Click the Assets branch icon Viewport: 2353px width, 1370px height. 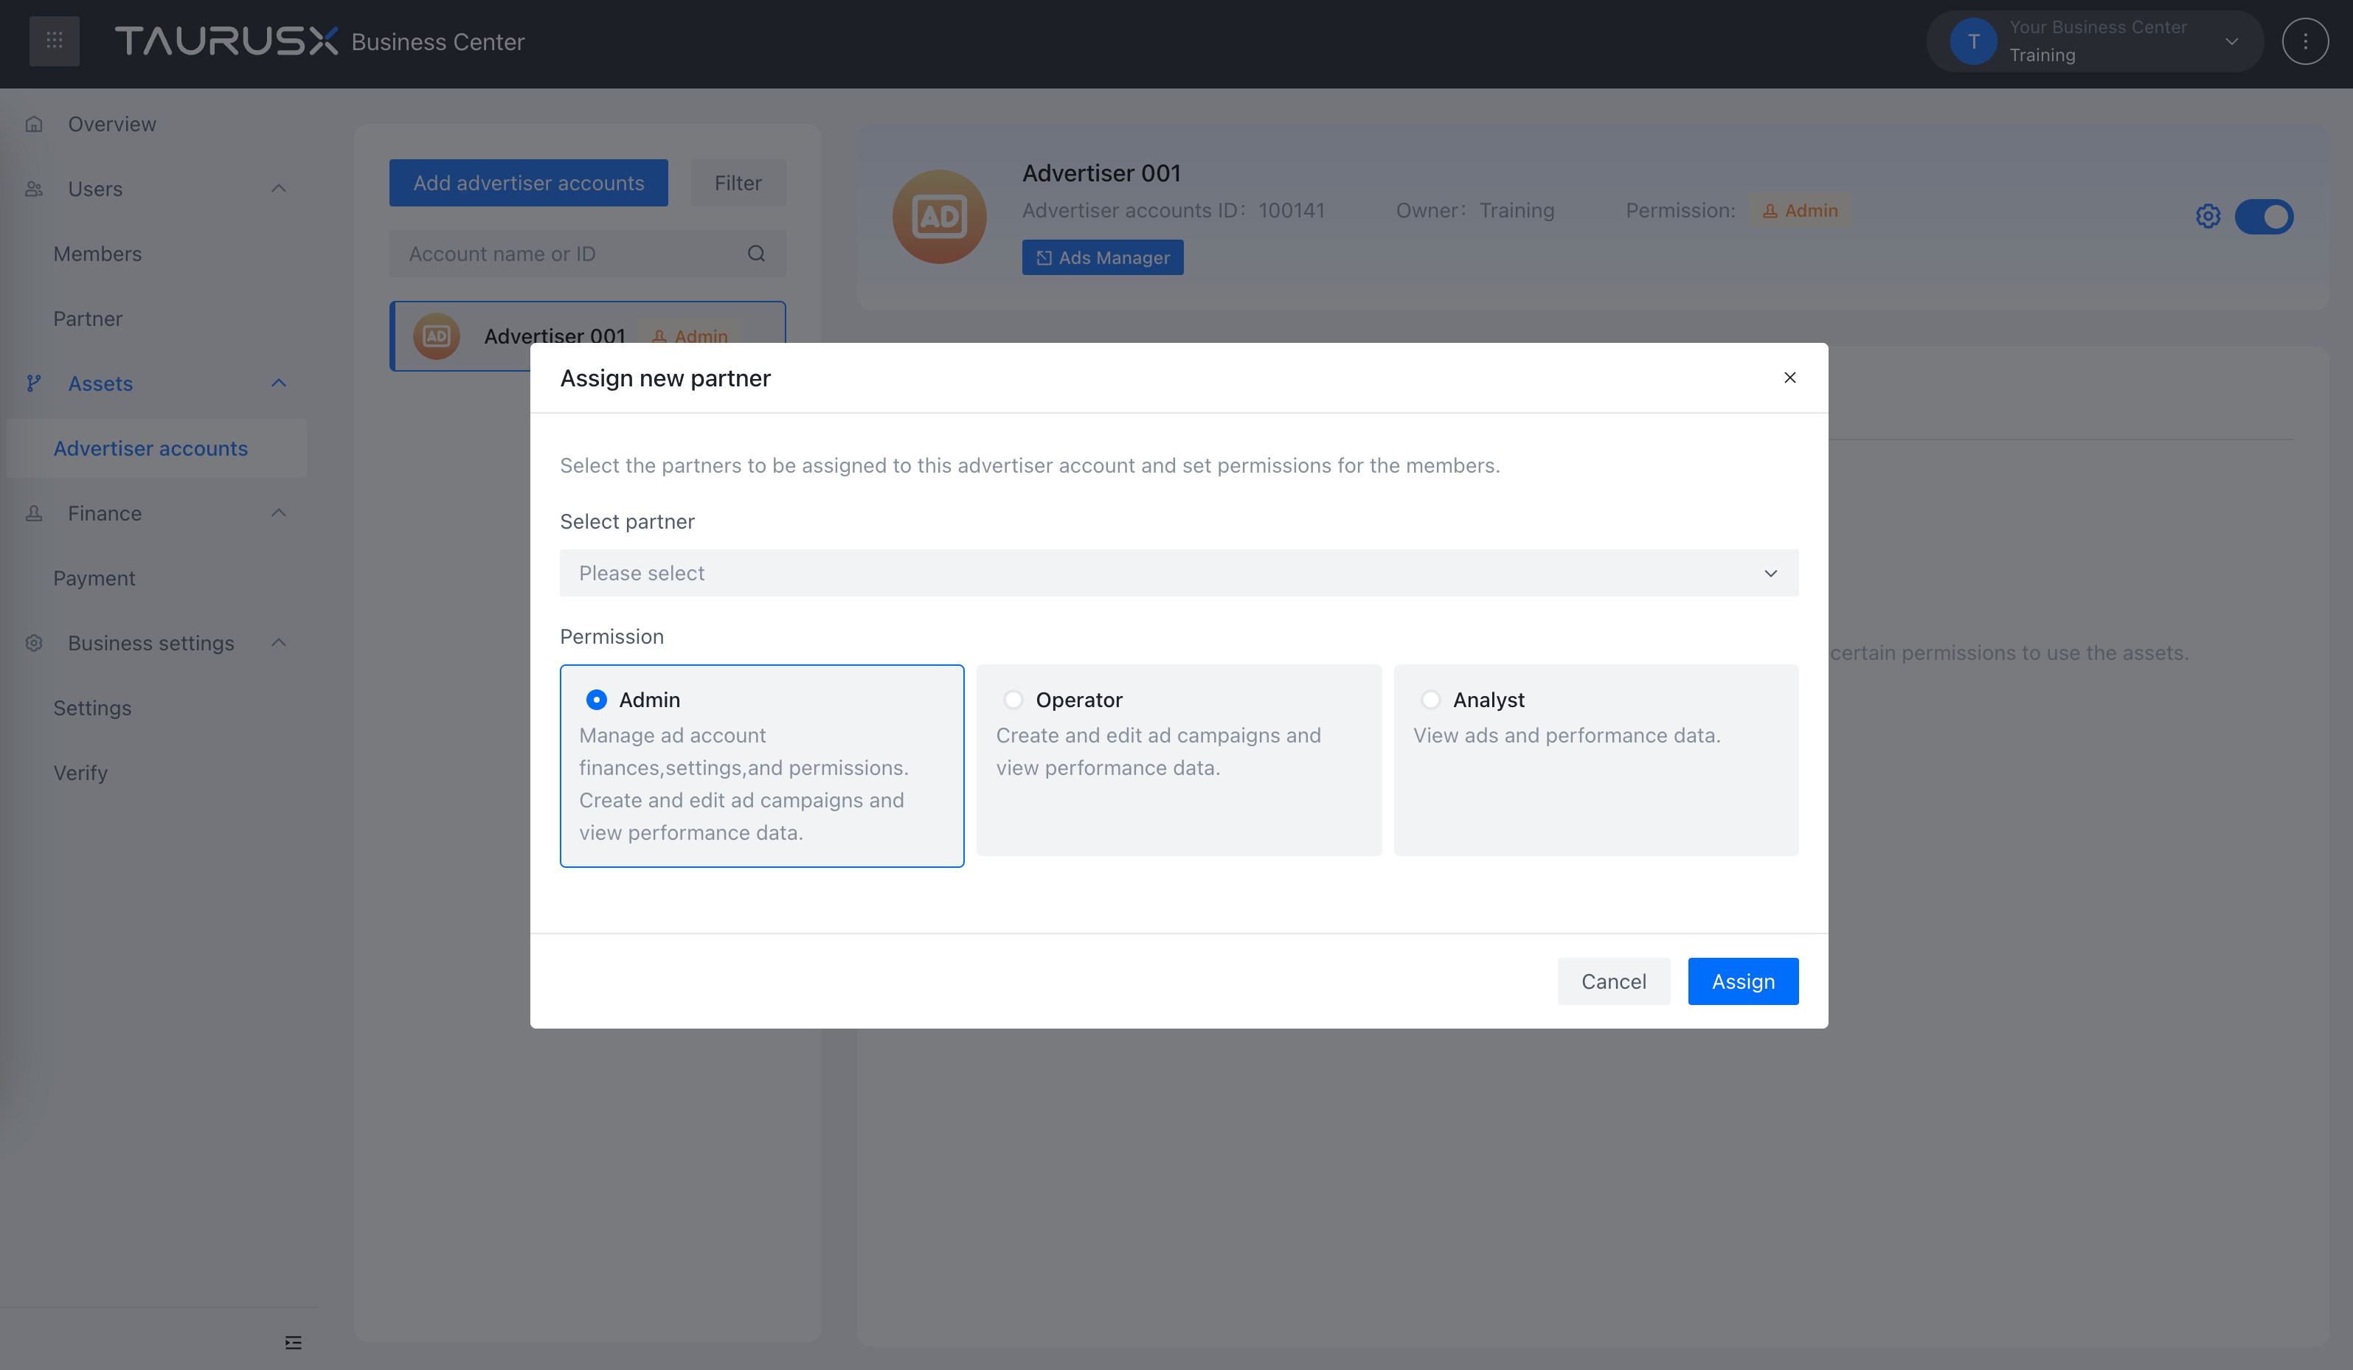(x=35, y=383)
